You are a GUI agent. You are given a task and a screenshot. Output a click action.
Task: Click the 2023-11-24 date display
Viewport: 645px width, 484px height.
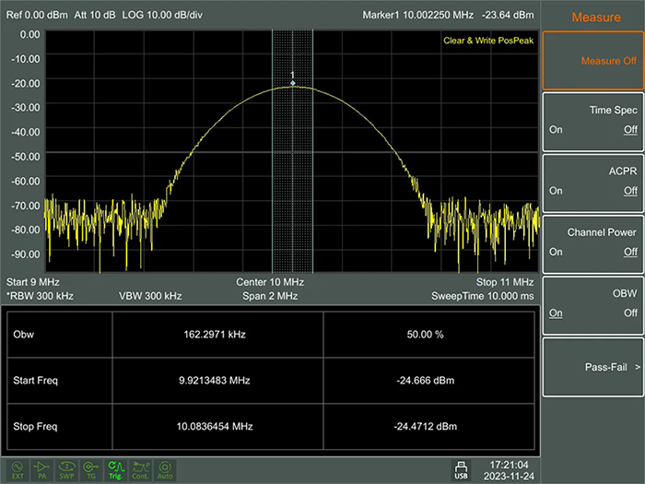point(509,477)
